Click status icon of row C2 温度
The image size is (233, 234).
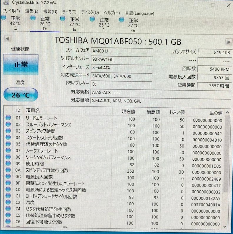click(x=8, y=202)
